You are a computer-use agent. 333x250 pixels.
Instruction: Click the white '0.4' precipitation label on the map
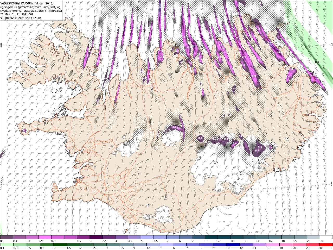(200, 138)
